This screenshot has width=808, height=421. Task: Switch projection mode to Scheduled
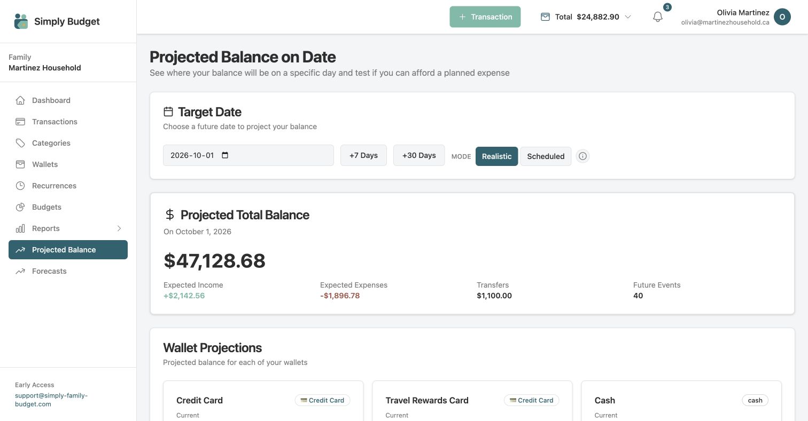pyautogui.click(x=546, y=156)
